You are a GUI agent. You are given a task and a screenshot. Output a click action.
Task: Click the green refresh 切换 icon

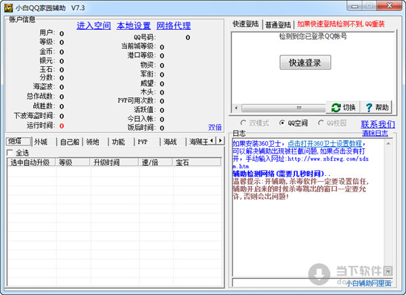click(x=336, y=108)
